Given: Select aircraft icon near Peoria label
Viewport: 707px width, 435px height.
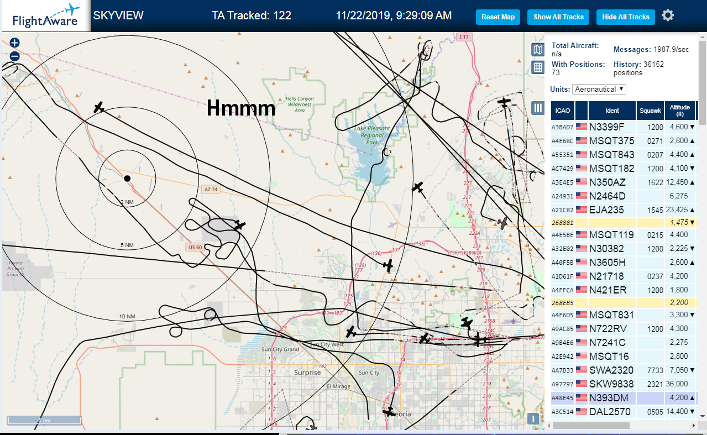Looking at the screenshot, I should click(x=389, y=411).
